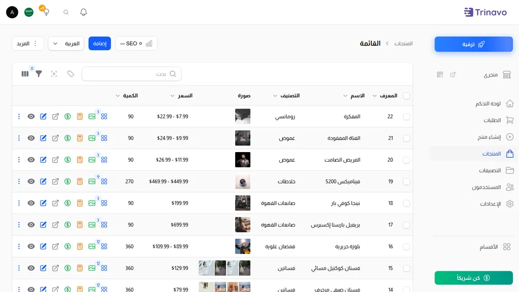Click the search magnifier in top bar
The width and height of the screenshot is (519, 292).
pyautogui.click(x=66, y=12)
